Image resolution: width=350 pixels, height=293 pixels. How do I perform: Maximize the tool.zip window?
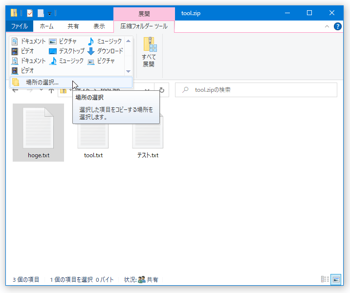point(309,13)
